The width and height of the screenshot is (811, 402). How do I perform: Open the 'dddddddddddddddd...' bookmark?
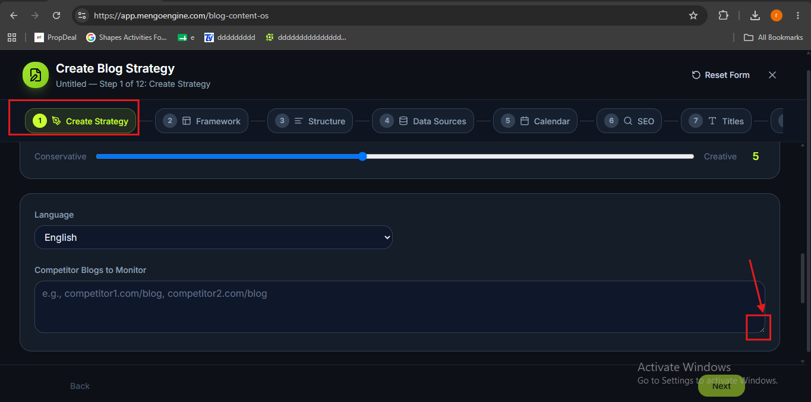tap(306, 37)
